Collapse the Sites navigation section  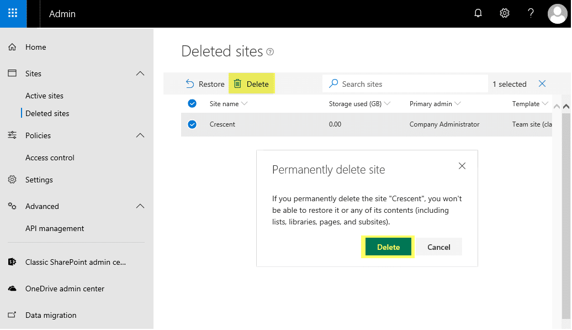[x=140, y=74]
